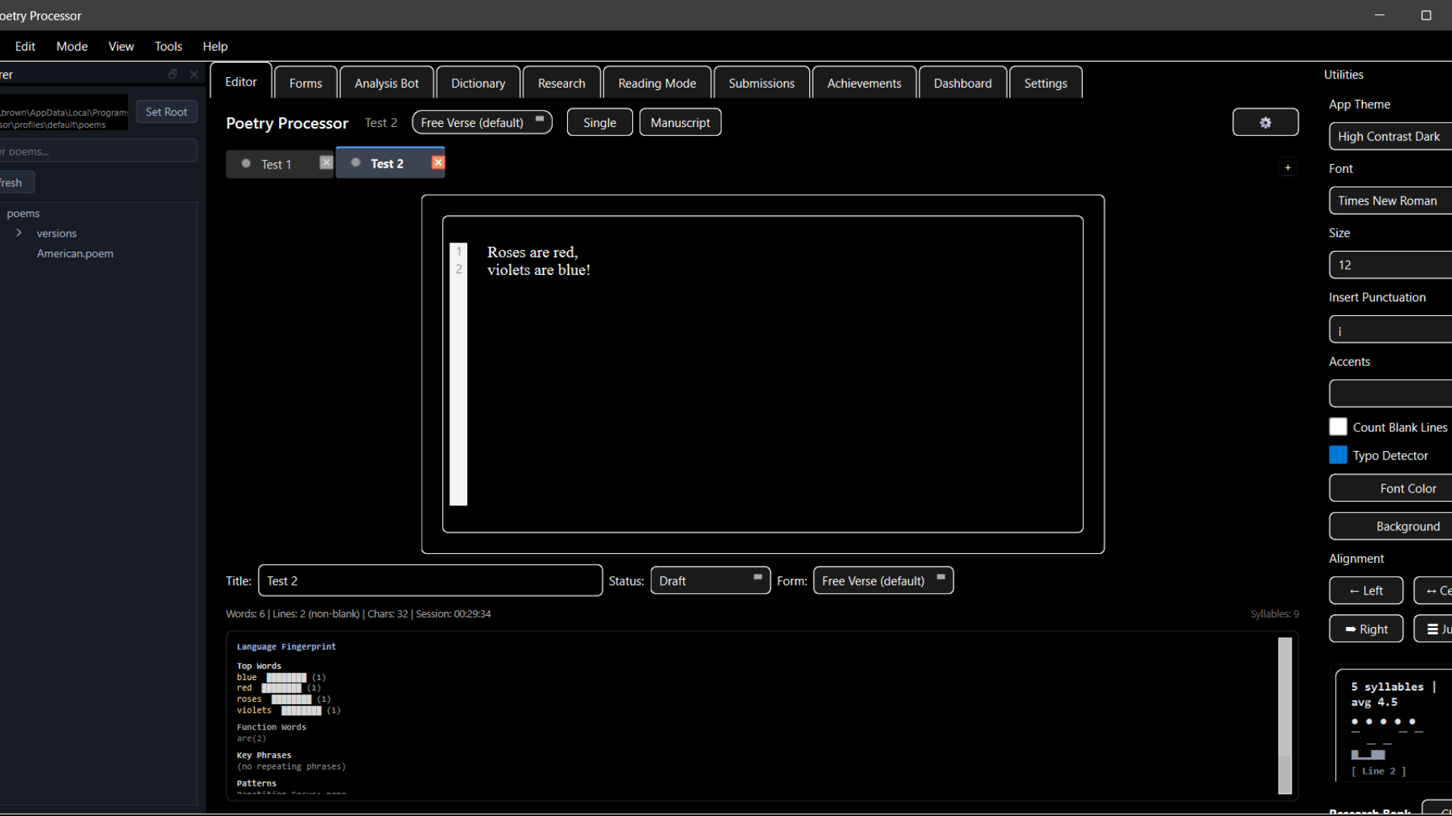Switch to Manuscript mode
1452x816 pixels.
tap(679, 122)
